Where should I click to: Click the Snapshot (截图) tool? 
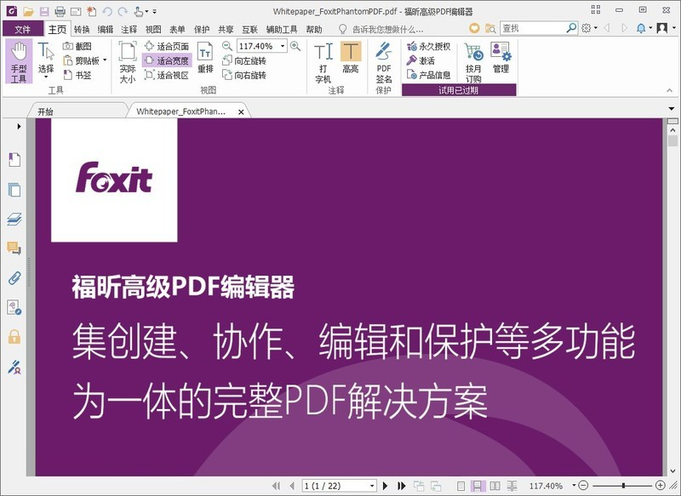point(77,46)
